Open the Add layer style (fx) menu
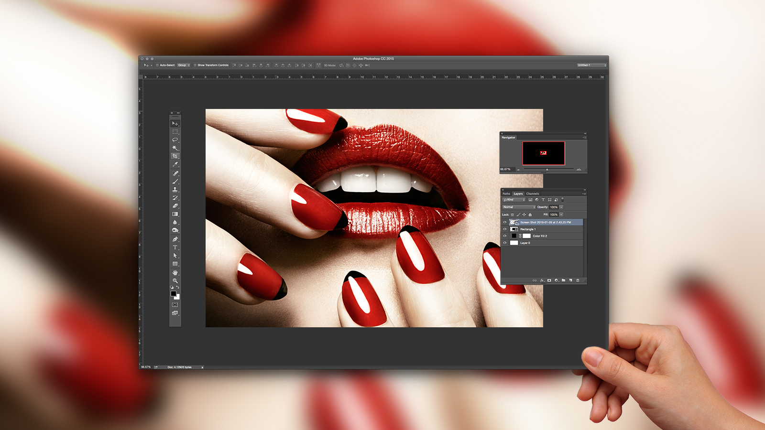This screenshot has width=765, height=430. (542, 280)
